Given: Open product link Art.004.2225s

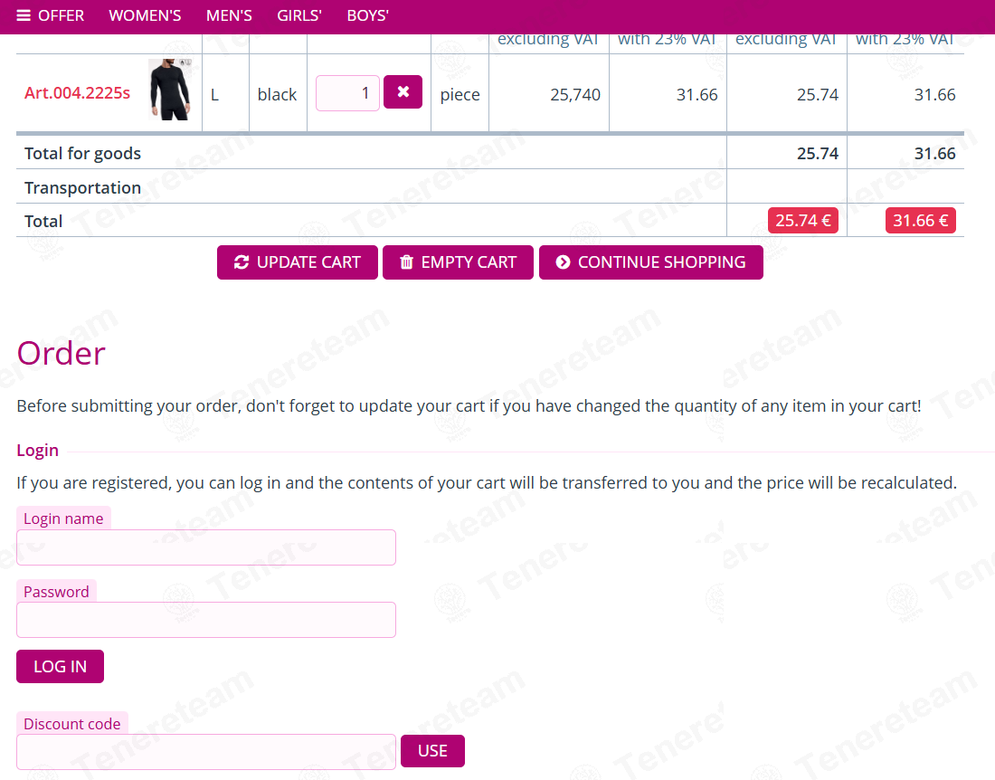Looking at the screenshot, I should [x=78, y=93].
